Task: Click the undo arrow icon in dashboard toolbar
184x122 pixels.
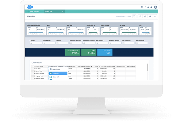Action: pos(134,16)
